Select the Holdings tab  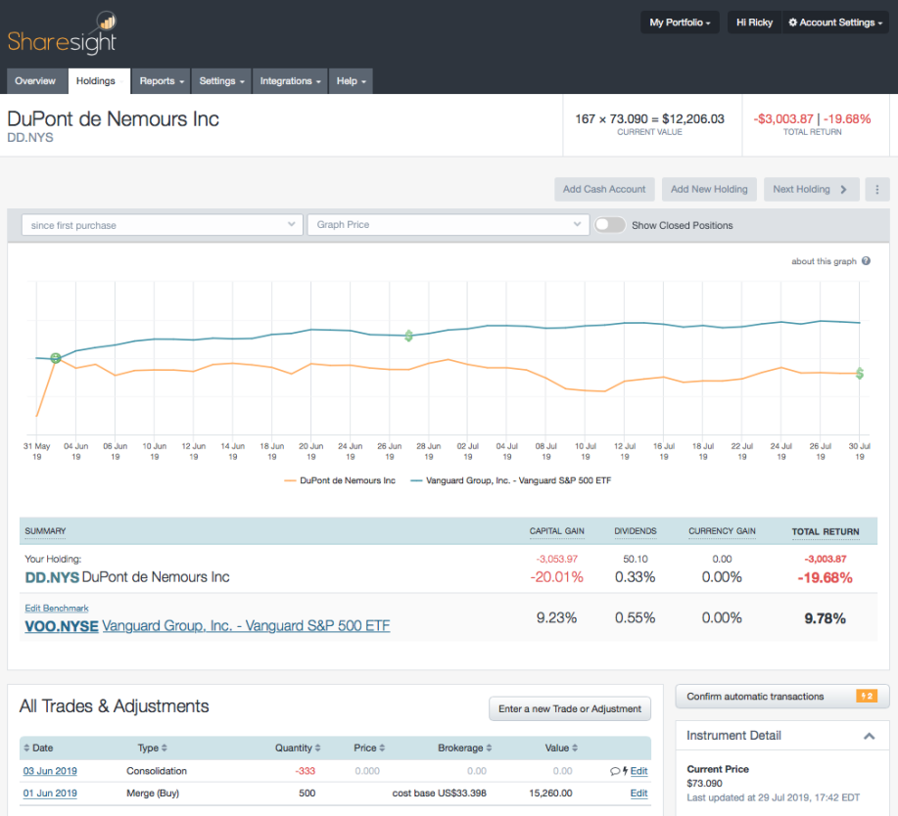tap(99, 81)
